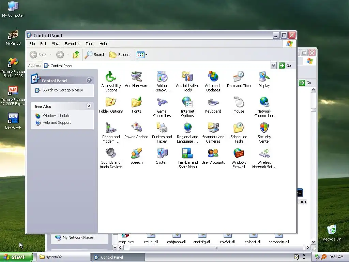349x262 pixels.
Task: Collapse the See Also sidebar section
Action: click(x=89, y=106)
